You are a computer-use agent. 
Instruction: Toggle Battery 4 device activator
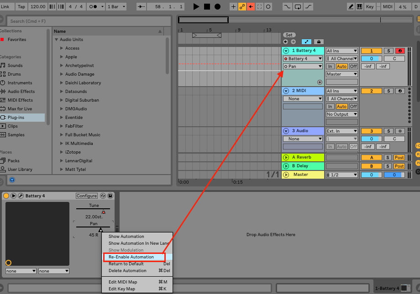click(x=6, y=196)
